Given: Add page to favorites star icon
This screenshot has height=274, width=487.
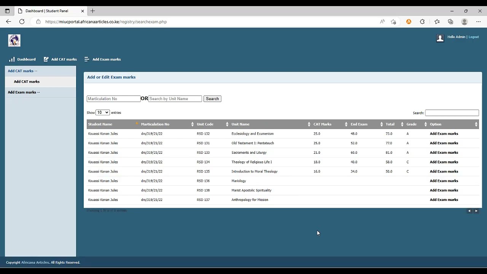Looking at the screenshot, I should tap(393, 22).
